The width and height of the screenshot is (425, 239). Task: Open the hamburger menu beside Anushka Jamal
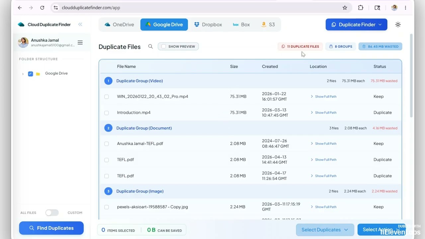click(x=80, y=42)
